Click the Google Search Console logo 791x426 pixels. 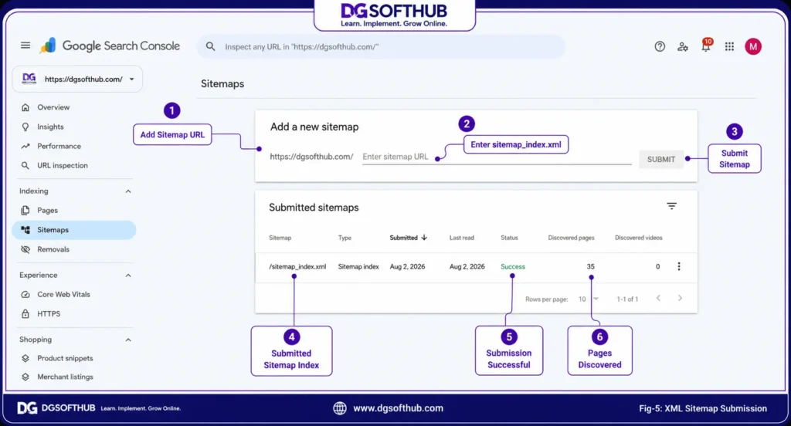[110, 46]
